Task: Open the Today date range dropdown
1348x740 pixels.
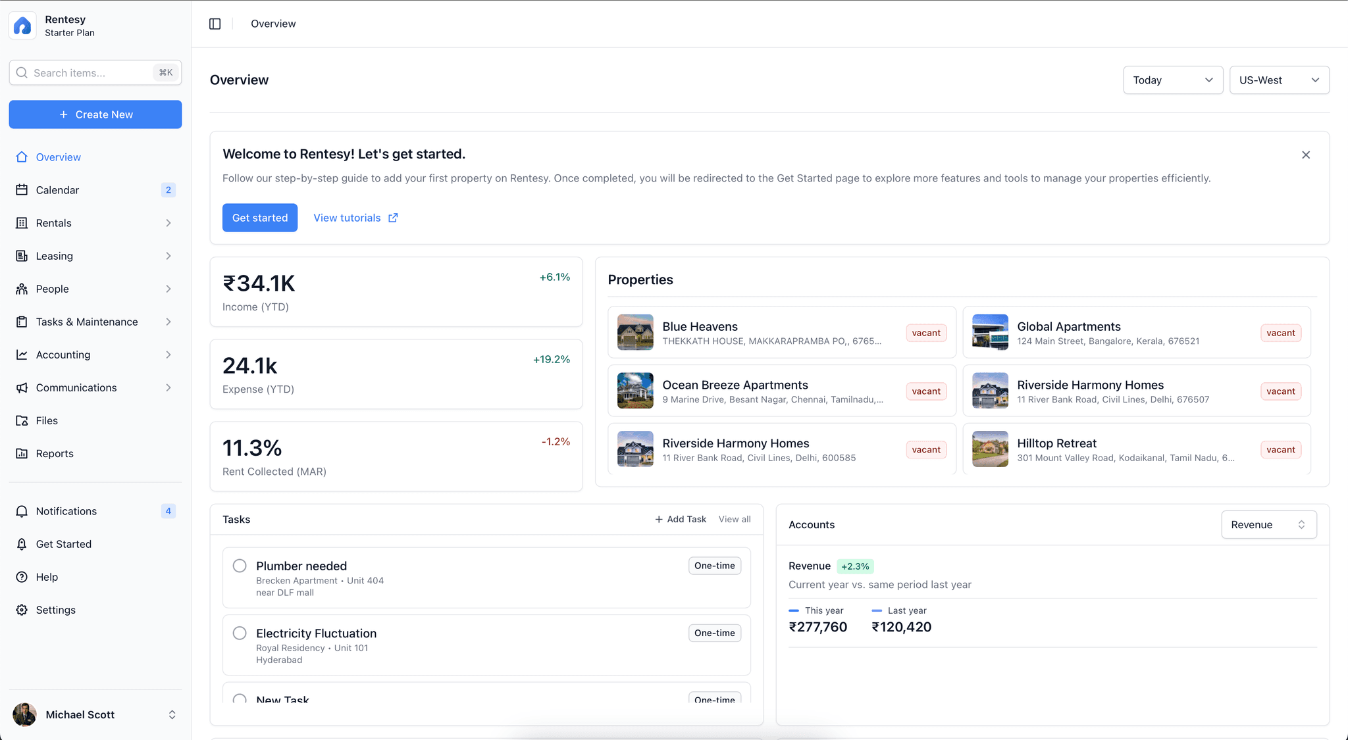Action: 1172,80
